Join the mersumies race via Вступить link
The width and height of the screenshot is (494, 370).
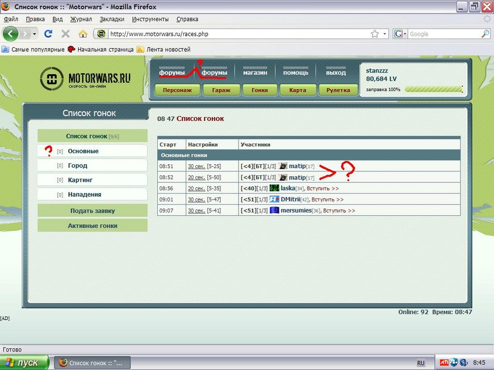pyautogui.click(x=339, y=210)
